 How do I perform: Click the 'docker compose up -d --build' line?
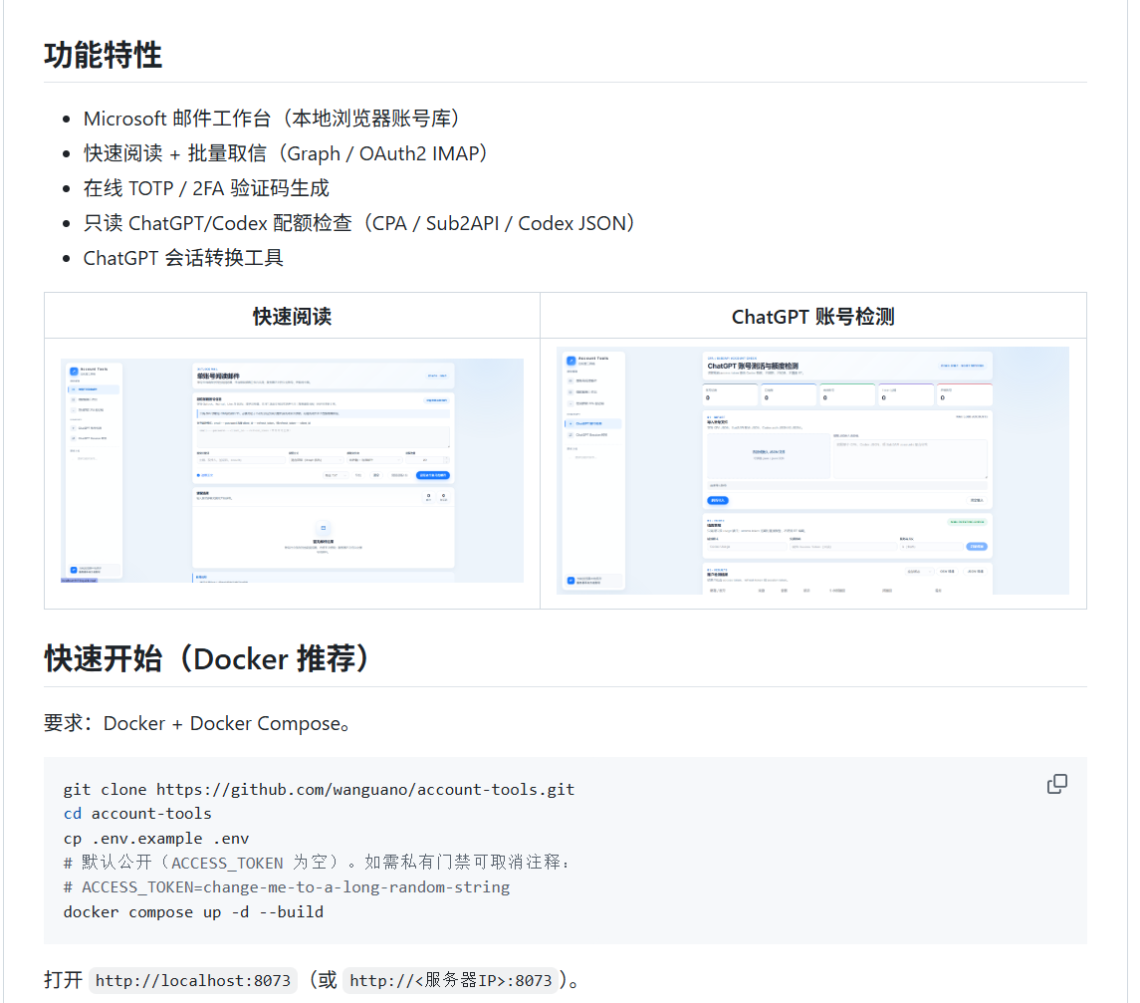pyautogui.click(x=193, y=912)
